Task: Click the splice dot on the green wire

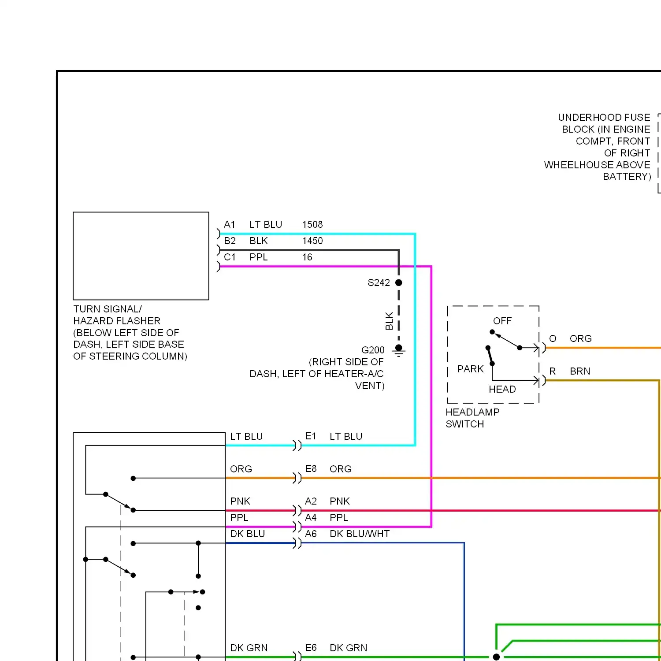Action: tap(496, 657)
